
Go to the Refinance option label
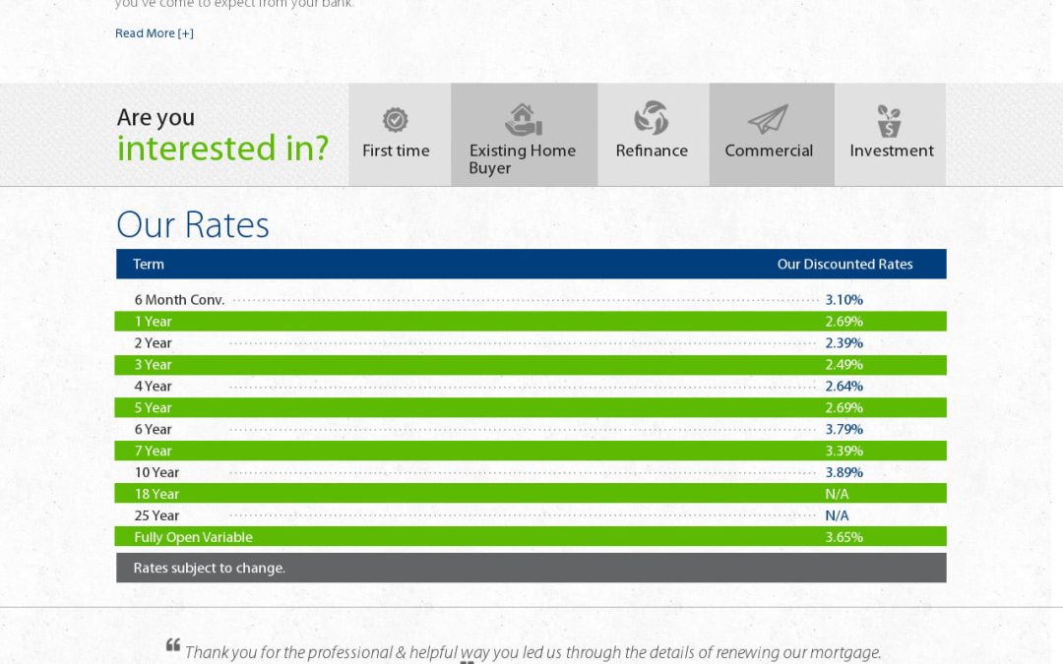tap(652, 151)
